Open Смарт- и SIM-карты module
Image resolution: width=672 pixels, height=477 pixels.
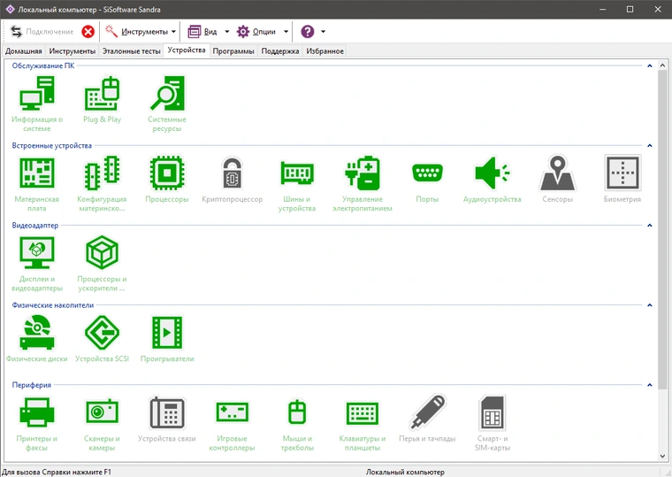(x=493, y=423)
